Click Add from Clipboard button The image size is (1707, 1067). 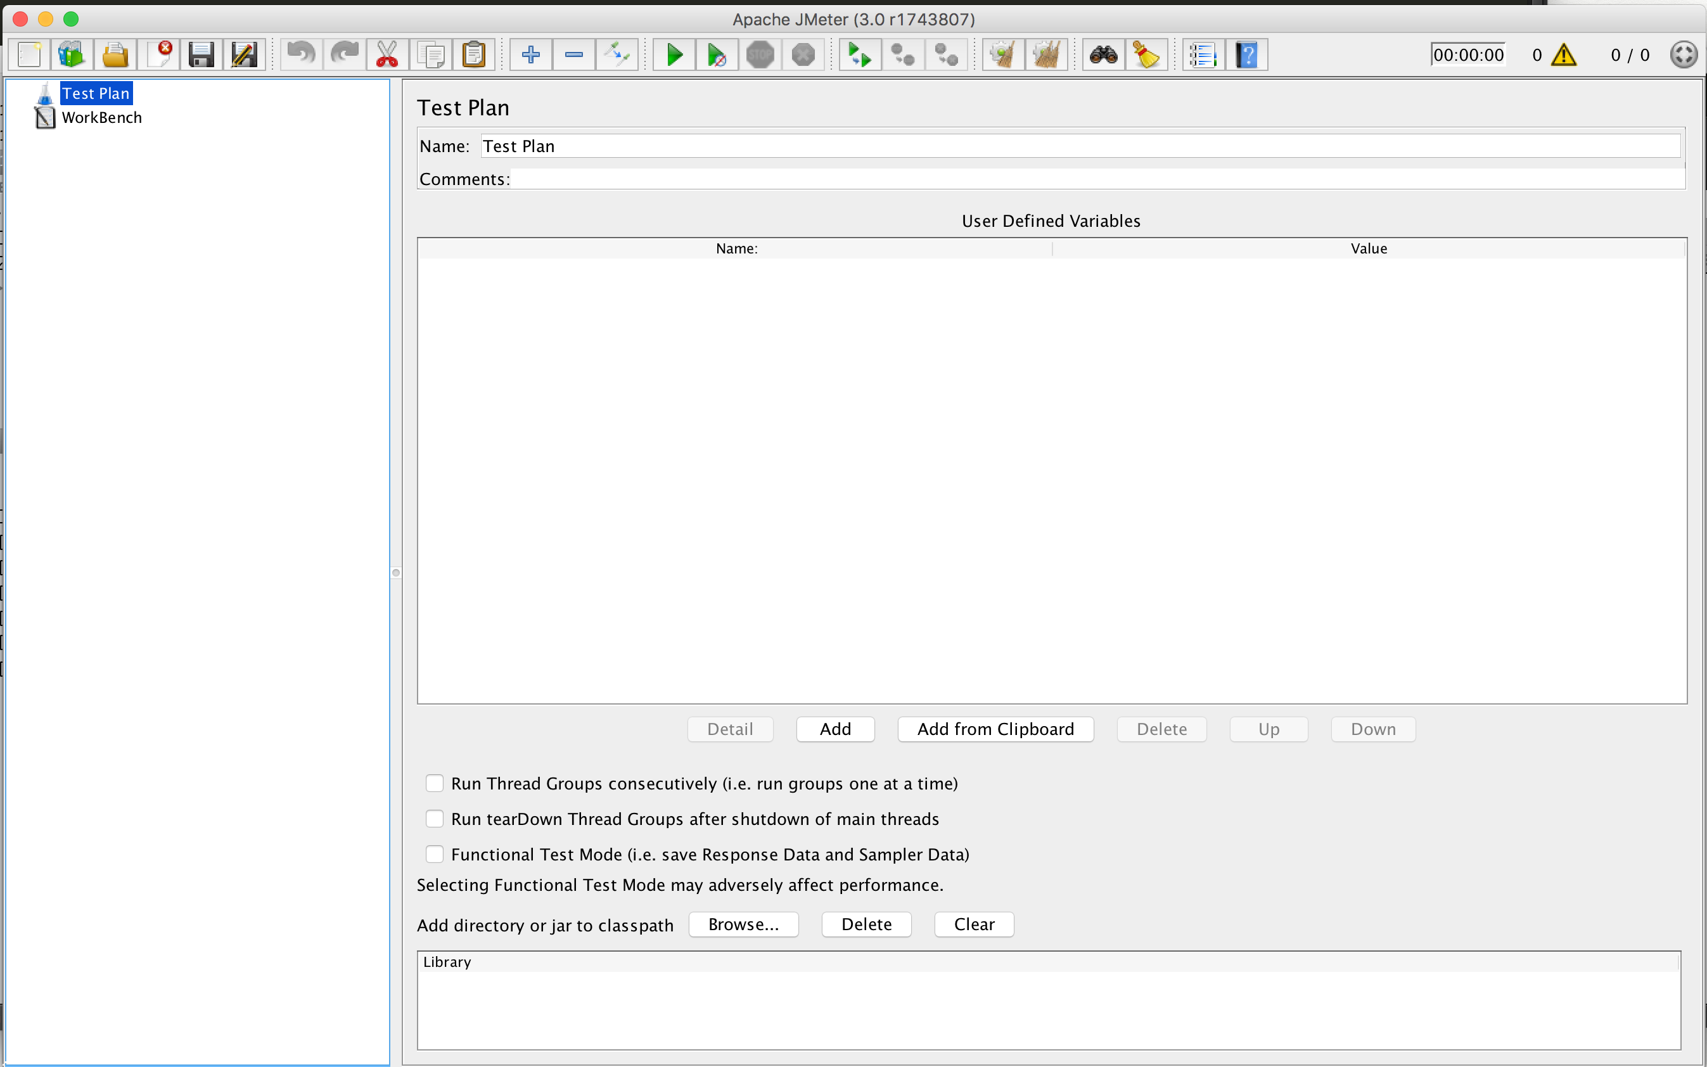click(995, 729)
